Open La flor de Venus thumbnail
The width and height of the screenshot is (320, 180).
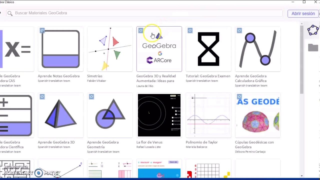pos(159,115)
